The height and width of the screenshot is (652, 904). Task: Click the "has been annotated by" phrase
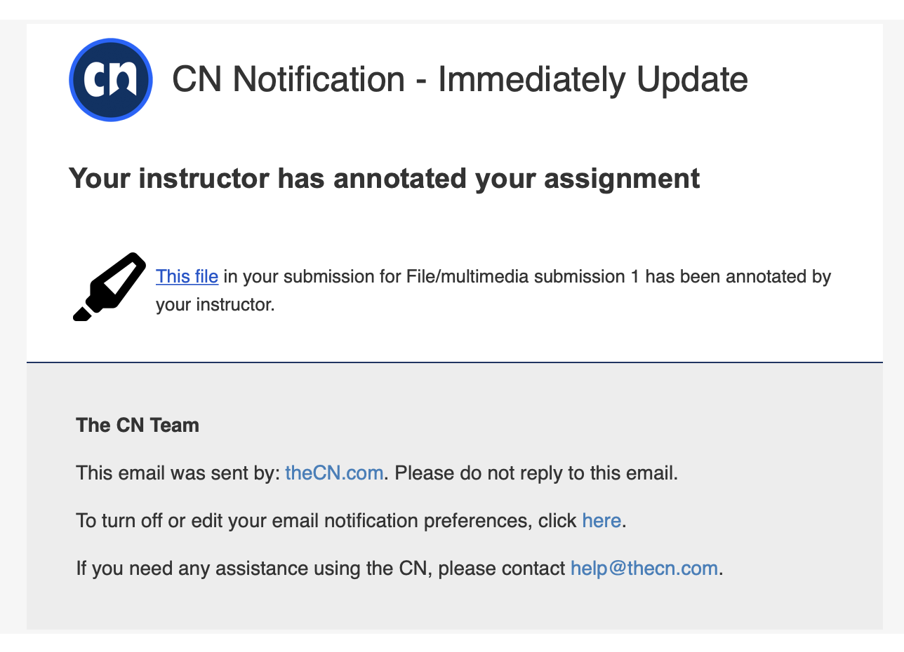coord(738,276)
